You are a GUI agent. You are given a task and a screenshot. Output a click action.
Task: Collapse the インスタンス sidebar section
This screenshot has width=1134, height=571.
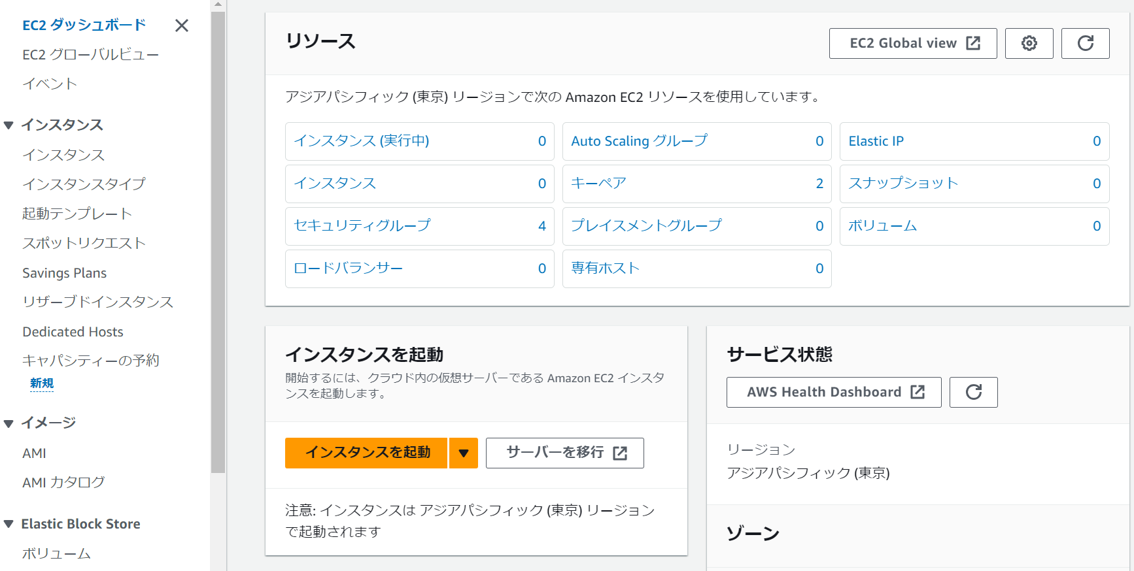point(9,125)
